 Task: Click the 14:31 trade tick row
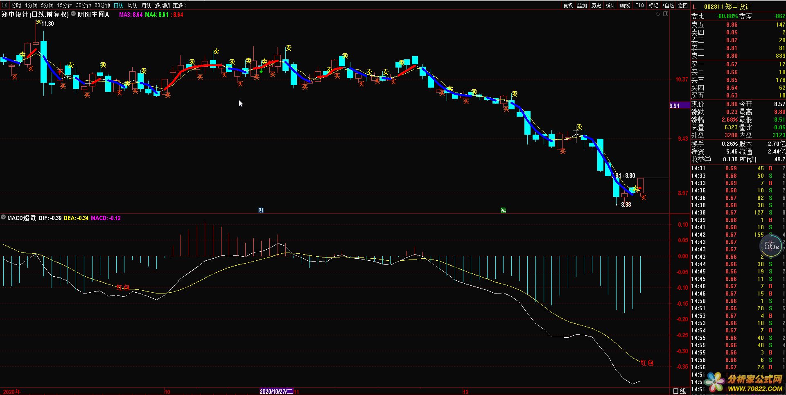point(738,168)
